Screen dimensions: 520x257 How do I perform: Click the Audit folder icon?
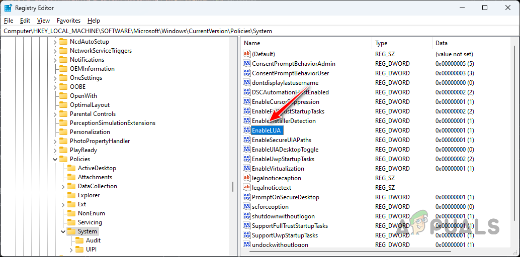[79, 240]
